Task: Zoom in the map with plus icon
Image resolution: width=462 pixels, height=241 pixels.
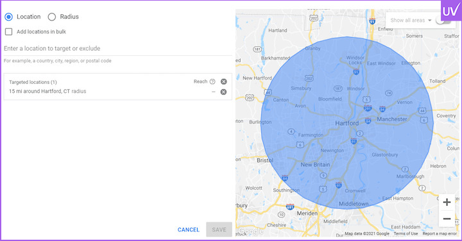Action: tap(447, 202)
